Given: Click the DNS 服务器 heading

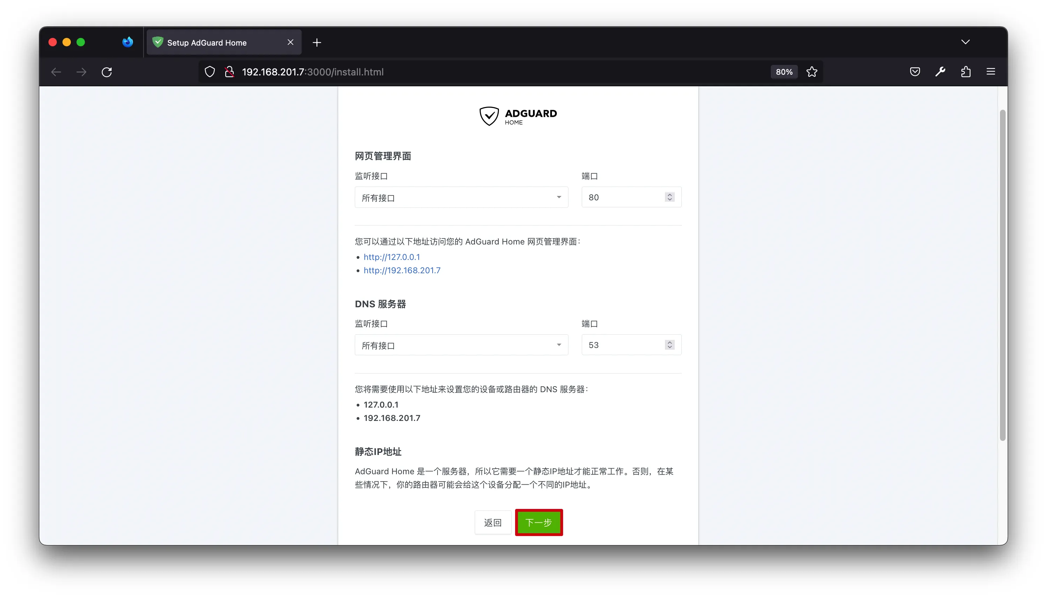Looking at the screenshot, I should tap(380, 304).
